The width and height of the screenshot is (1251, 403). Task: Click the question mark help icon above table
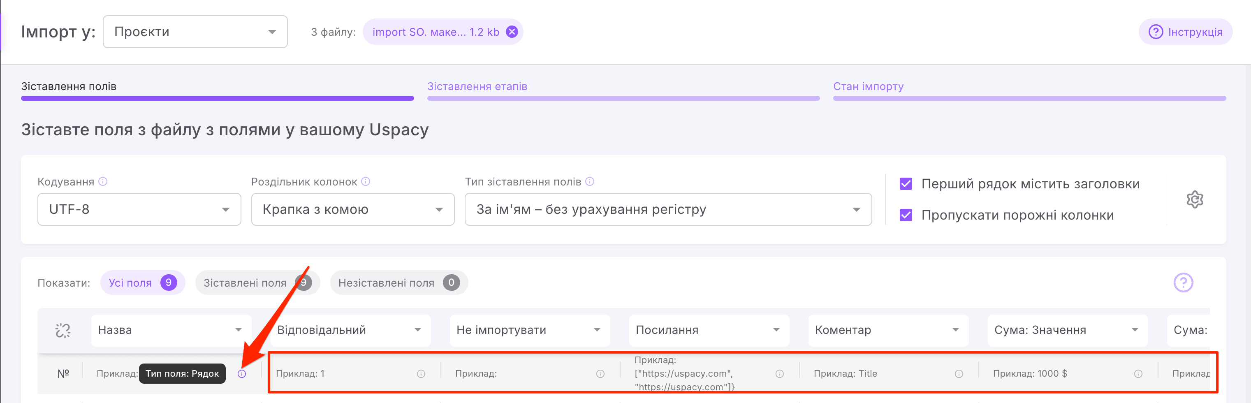(1183, 282)
